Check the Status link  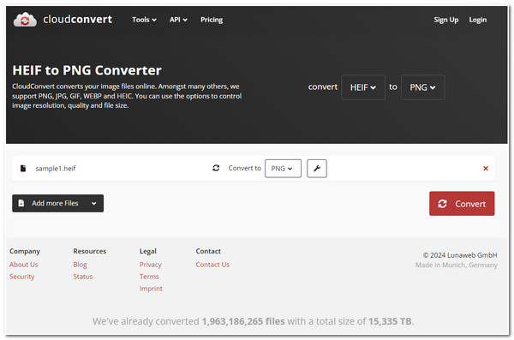(82, 277)
